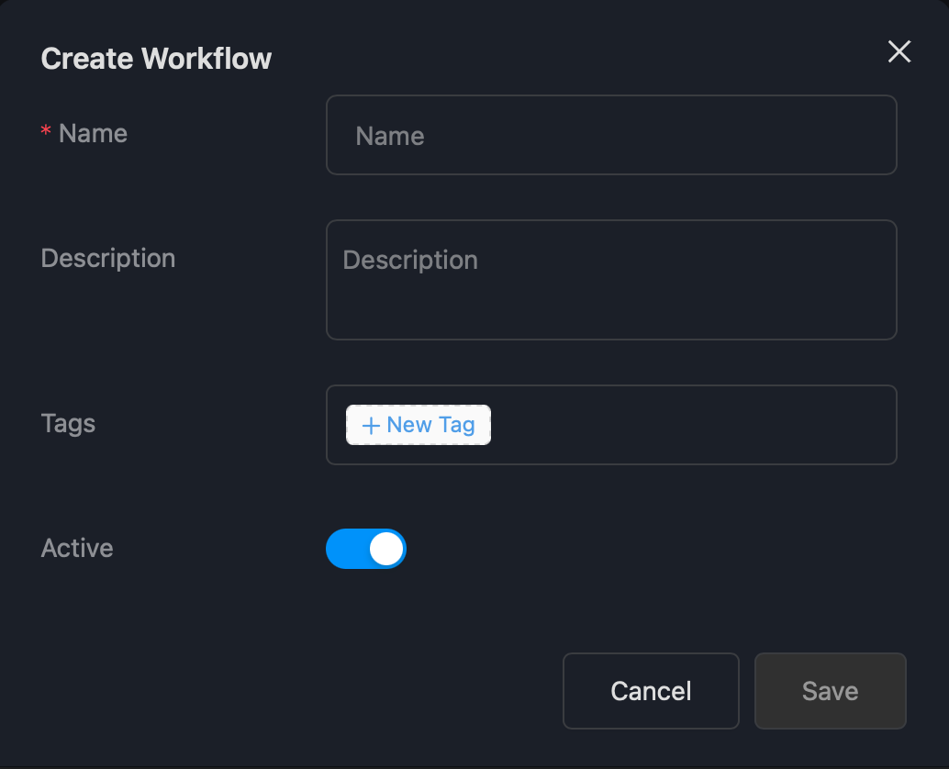Click the red asterisk next to Name
This screenshot has width=949, height=769.
click(x=45, y=132)
